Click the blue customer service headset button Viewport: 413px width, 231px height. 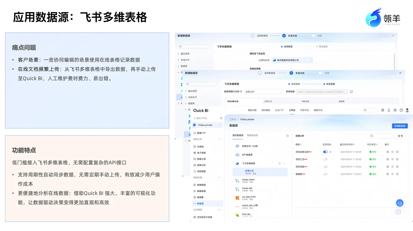[x=400, y=203]
